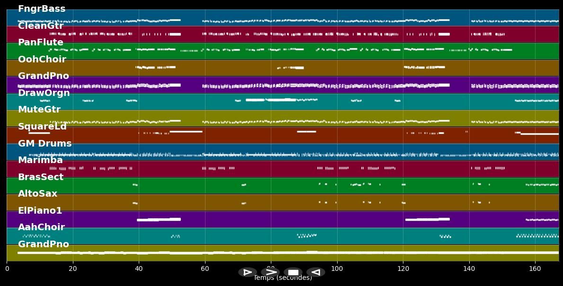Click the Marimba track name
This screenshot has width=563, height=286.
40,160
